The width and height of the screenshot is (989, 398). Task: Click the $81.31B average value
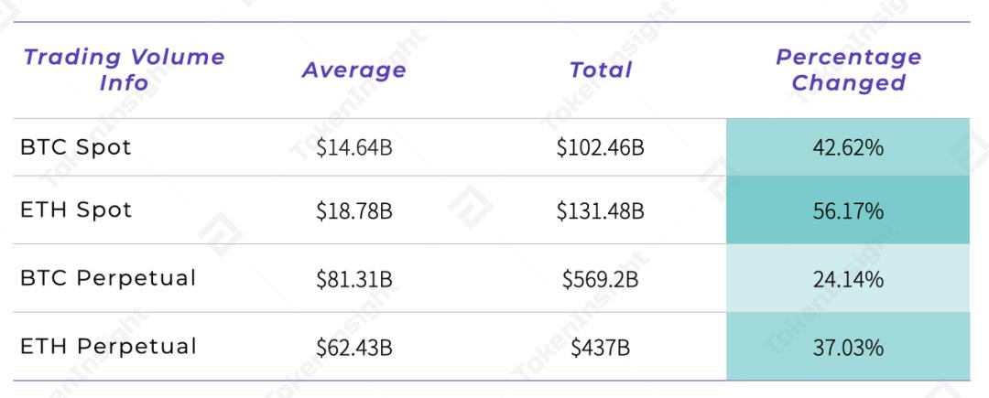pyautogui.click(x=353, y=279)
